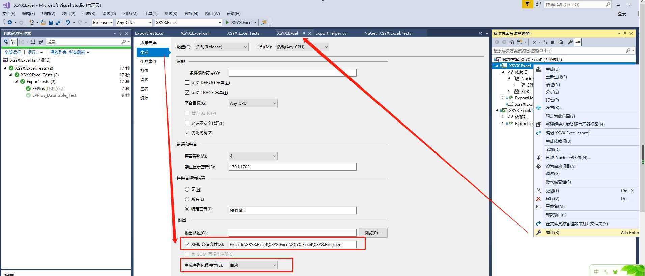Select the 特定警告 radio button

(187, 209)
